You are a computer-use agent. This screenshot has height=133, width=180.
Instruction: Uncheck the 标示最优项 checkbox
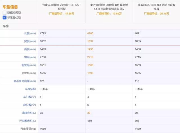tap(4, 17)
